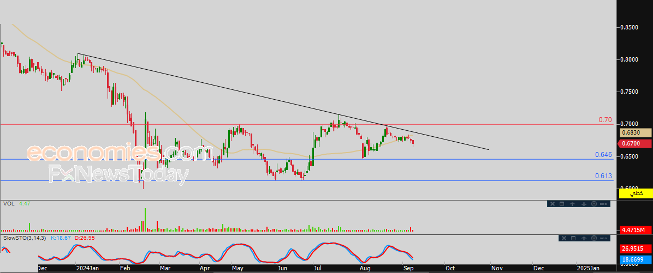This screenshot has height=273, width=653.
Task: Click the 2025Jan date label
Action: 588,269
